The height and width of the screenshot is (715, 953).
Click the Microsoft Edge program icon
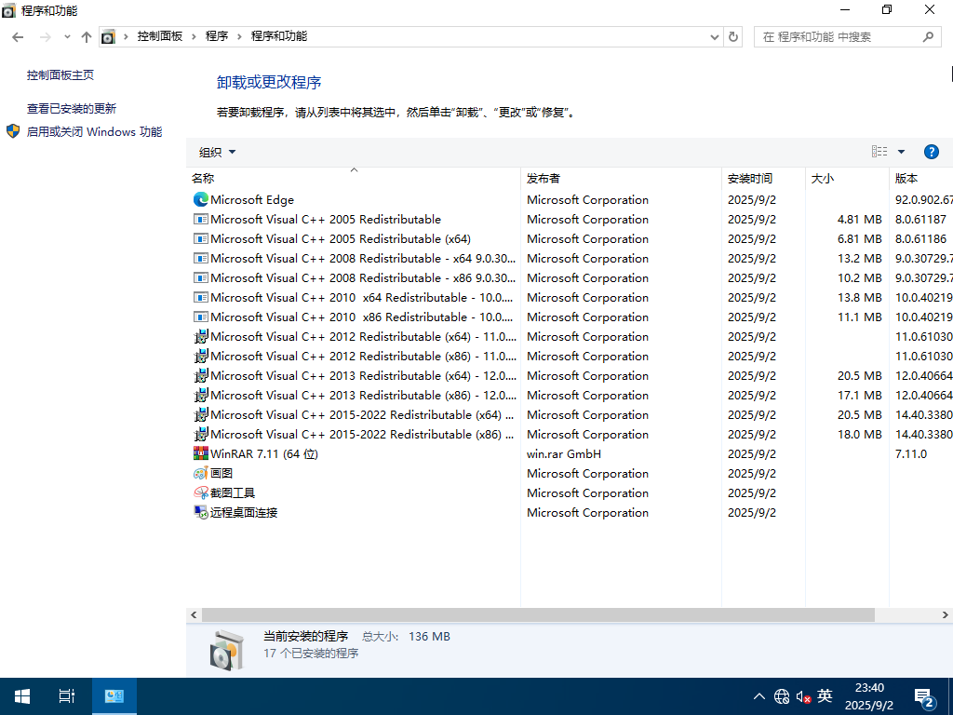pos(200,199)
